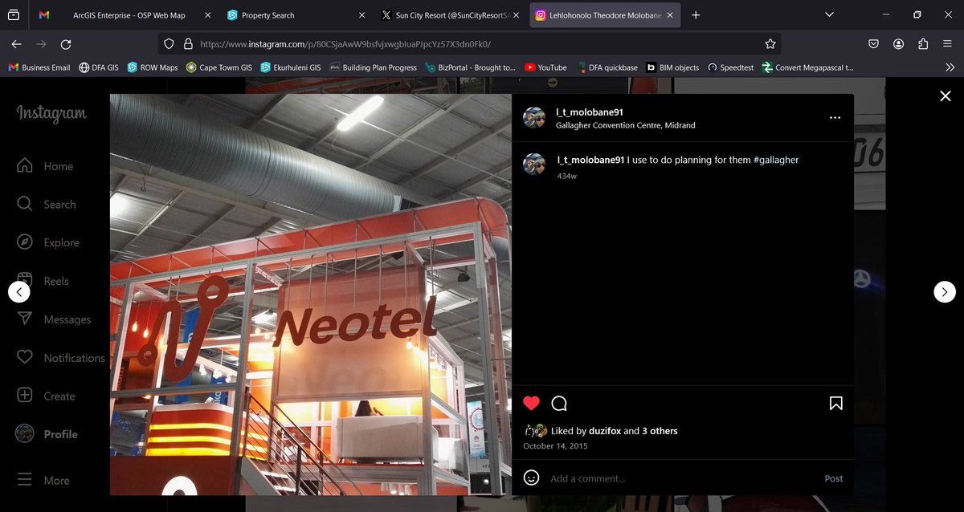Open Cape Town GIS bookmark
The height and width of the screenshot is (512, 964).
[219, 67]
